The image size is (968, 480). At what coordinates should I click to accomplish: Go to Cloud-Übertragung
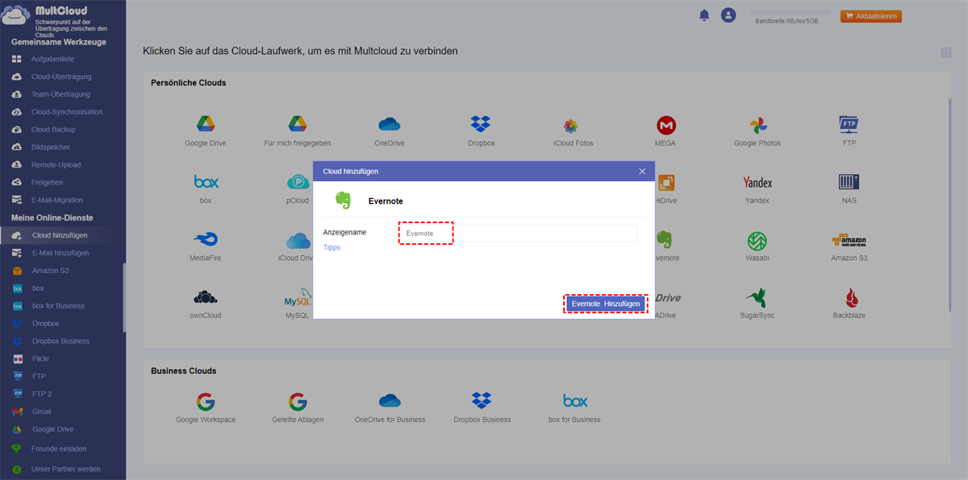pos(61,77)
